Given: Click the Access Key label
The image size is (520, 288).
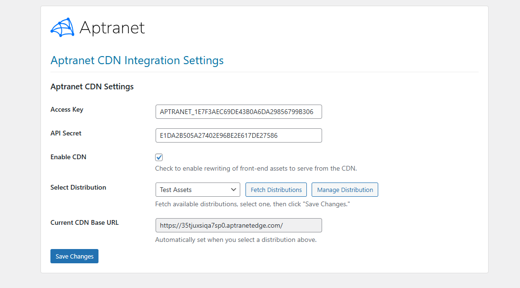Looking at the screenshot, I should [67, 109].
